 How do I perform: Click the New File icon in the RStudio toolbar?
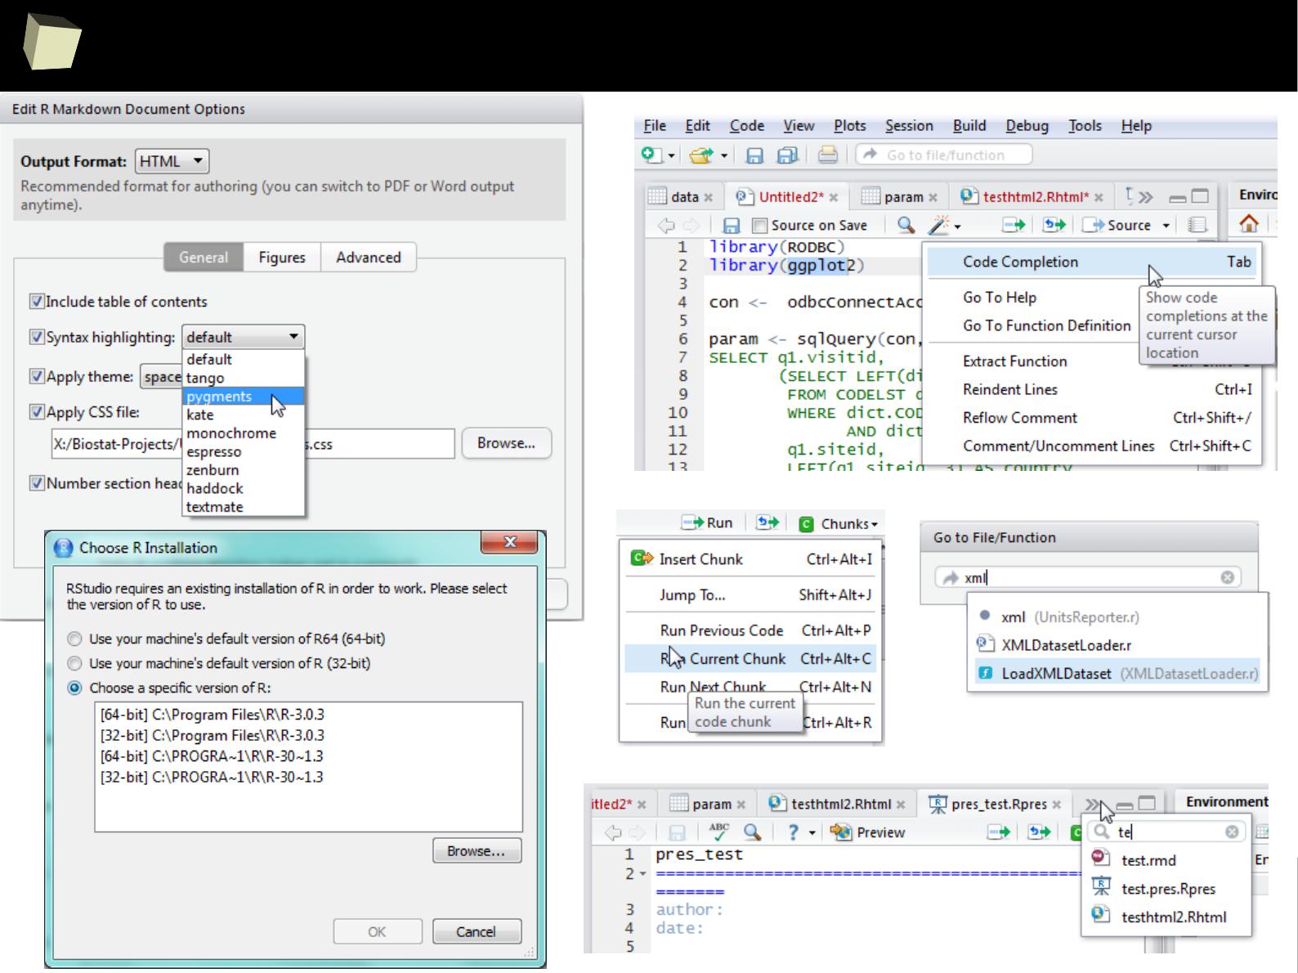651,155
